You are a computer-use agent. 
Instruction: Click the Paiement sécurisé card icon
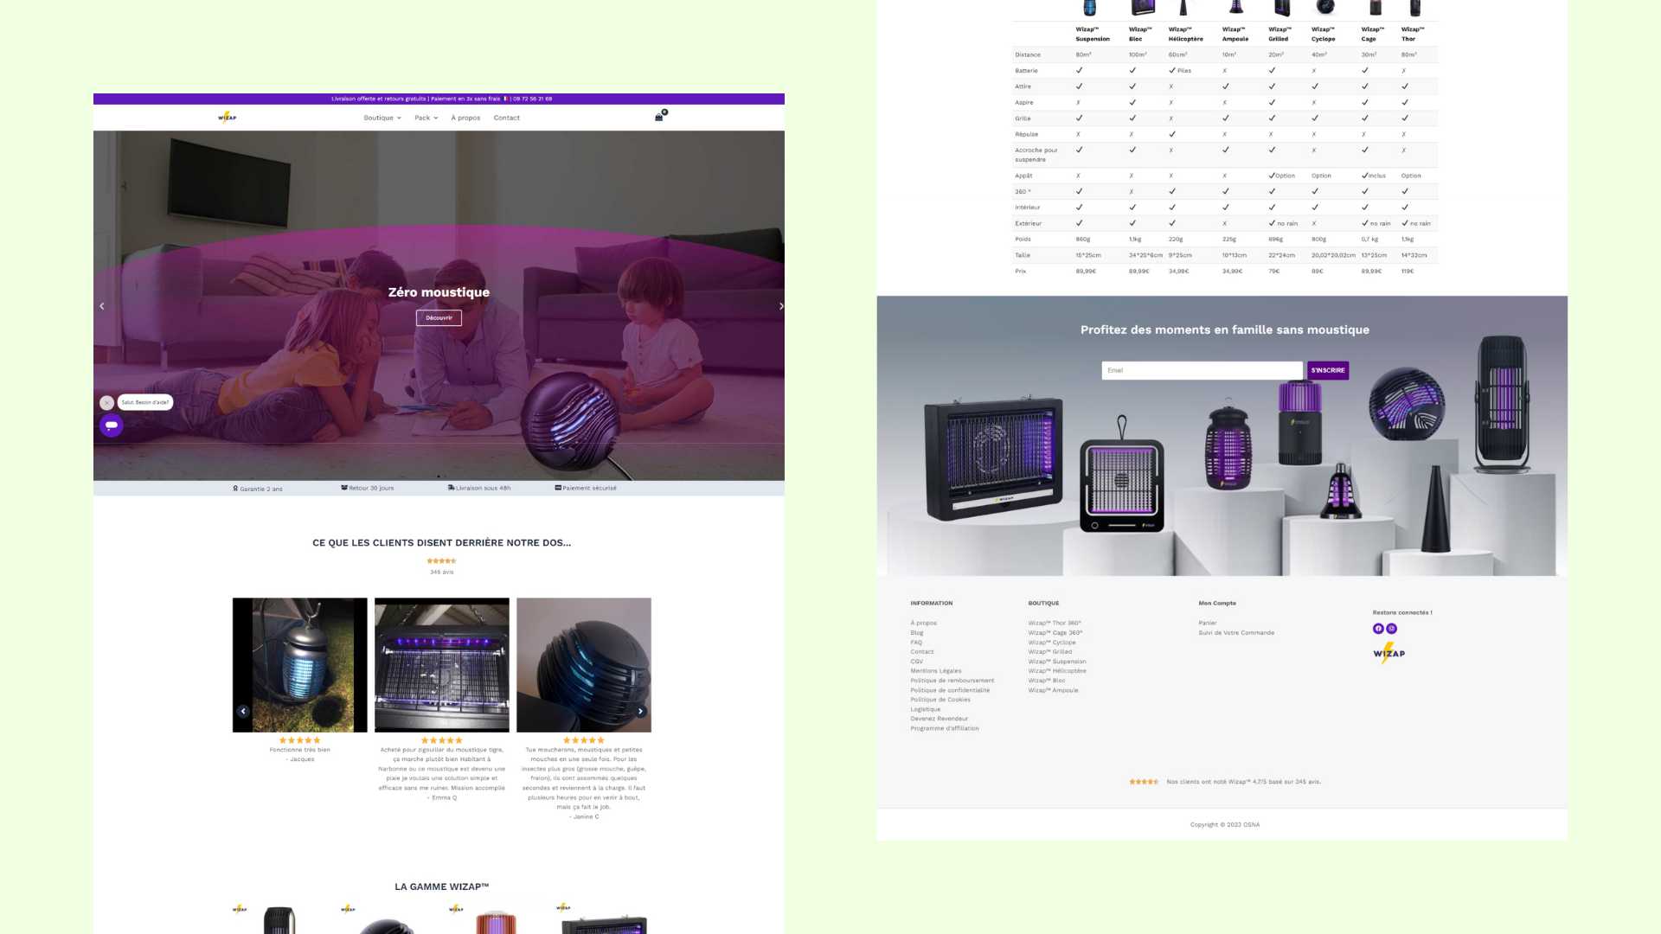558,488
